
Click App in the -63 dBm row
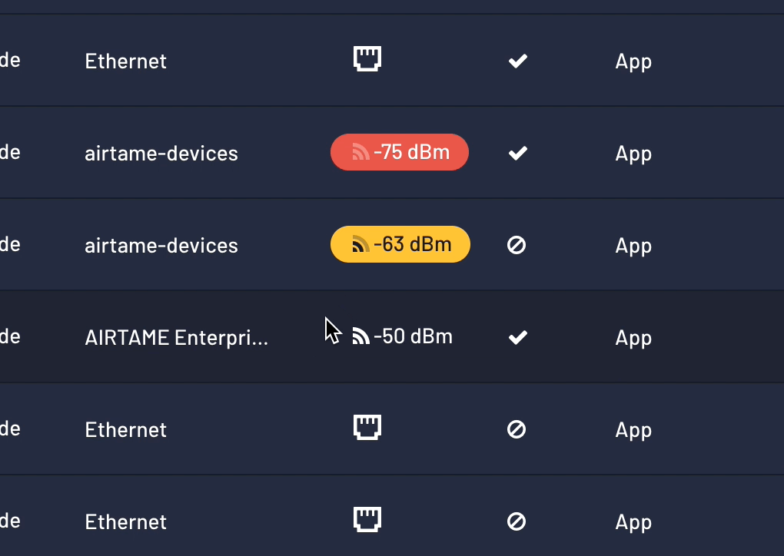633,246
